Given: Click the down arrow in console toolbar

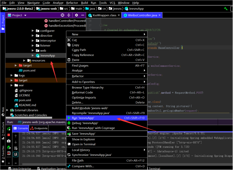Looking at the screenshot, I should click(x=15, y=142).
